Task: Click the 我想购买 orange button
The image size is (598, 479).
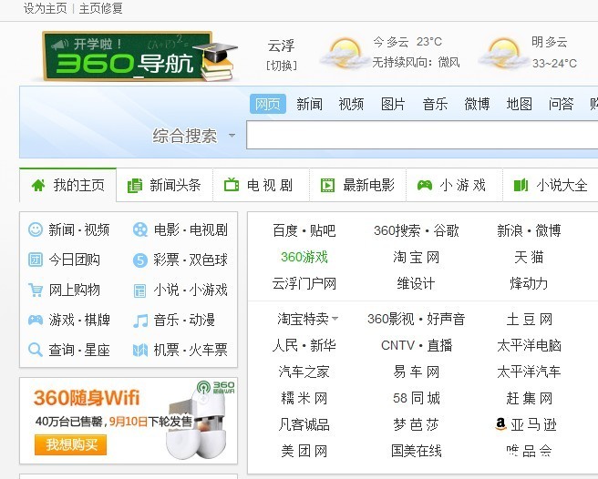Action: [70, 444]
